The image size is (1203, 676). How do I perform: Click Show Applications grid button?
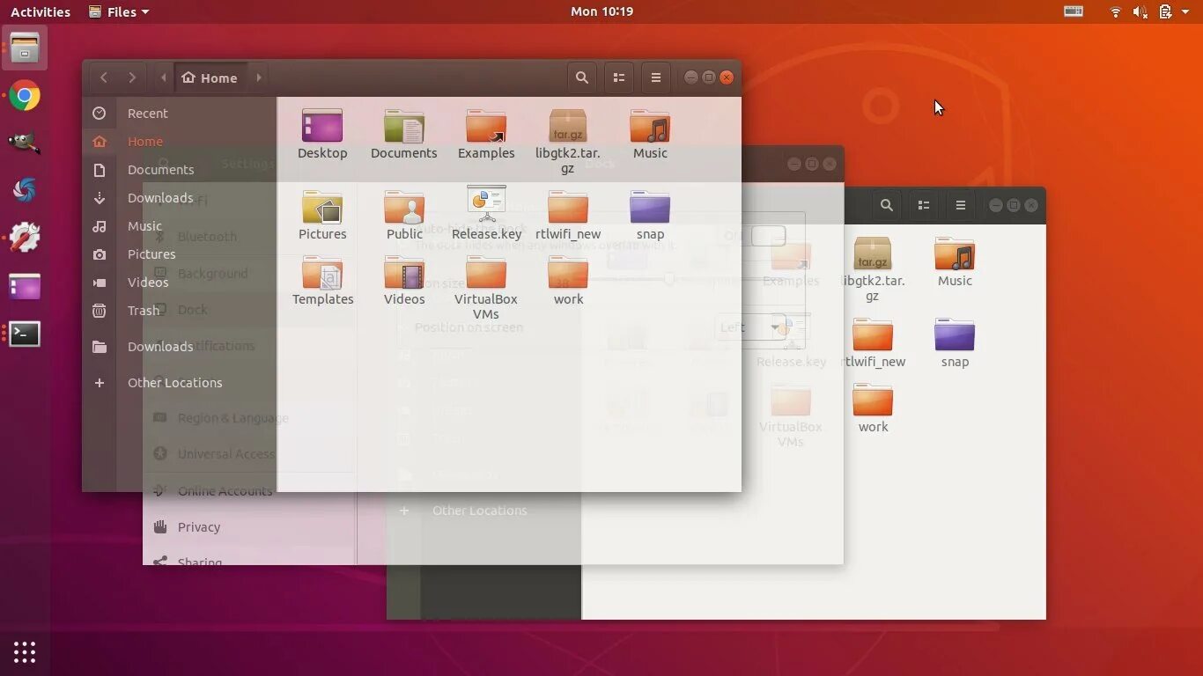25,652
